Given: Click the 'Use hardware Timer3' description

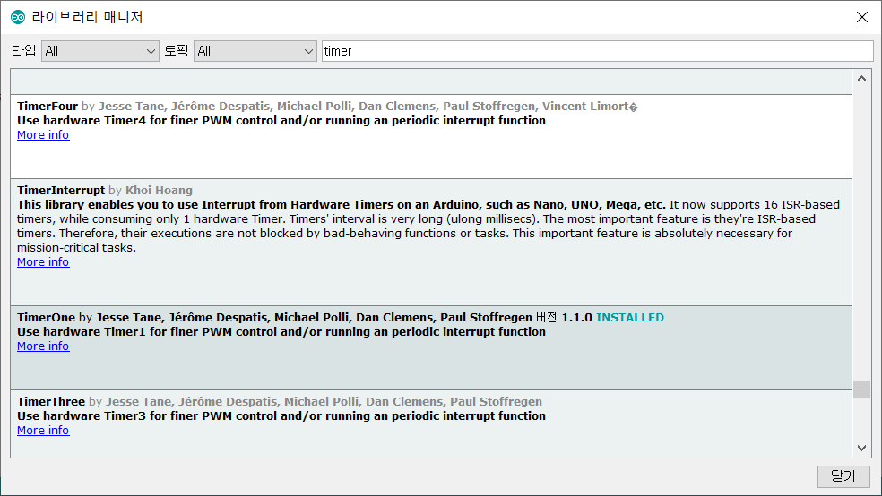Looking at the screenshot, I should (281, 415).
